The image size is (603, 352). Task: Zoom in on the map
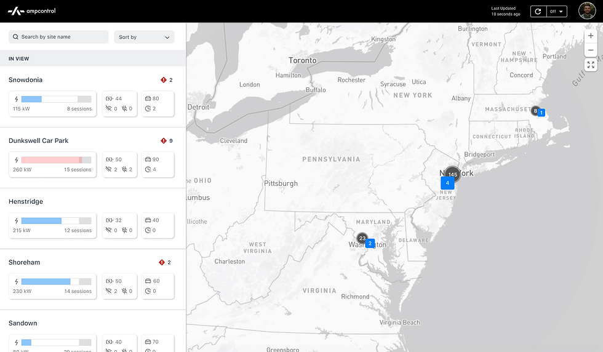[x=591, y=36]
